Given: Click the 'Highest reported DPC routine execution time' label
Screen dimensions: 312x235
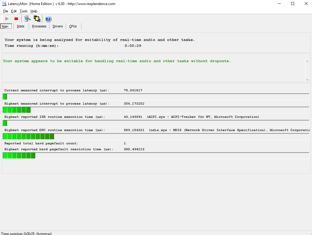Looking at the screenshot, I should point(54,130).
